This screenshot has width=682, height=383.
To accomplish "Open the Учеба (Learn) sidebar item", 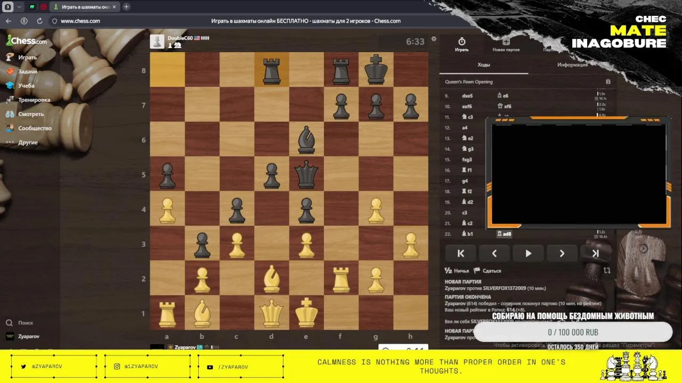I will click(20, 86).
